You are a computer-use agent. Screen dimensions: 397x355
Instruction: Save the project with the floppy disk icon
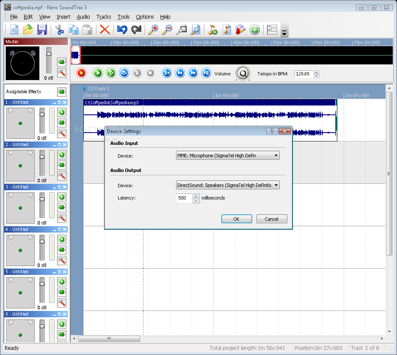pyautogui.click(x=42, y=30)
